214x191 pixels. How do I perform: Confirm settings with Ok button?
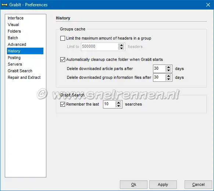pyautogui.click(x=133, y=184)
